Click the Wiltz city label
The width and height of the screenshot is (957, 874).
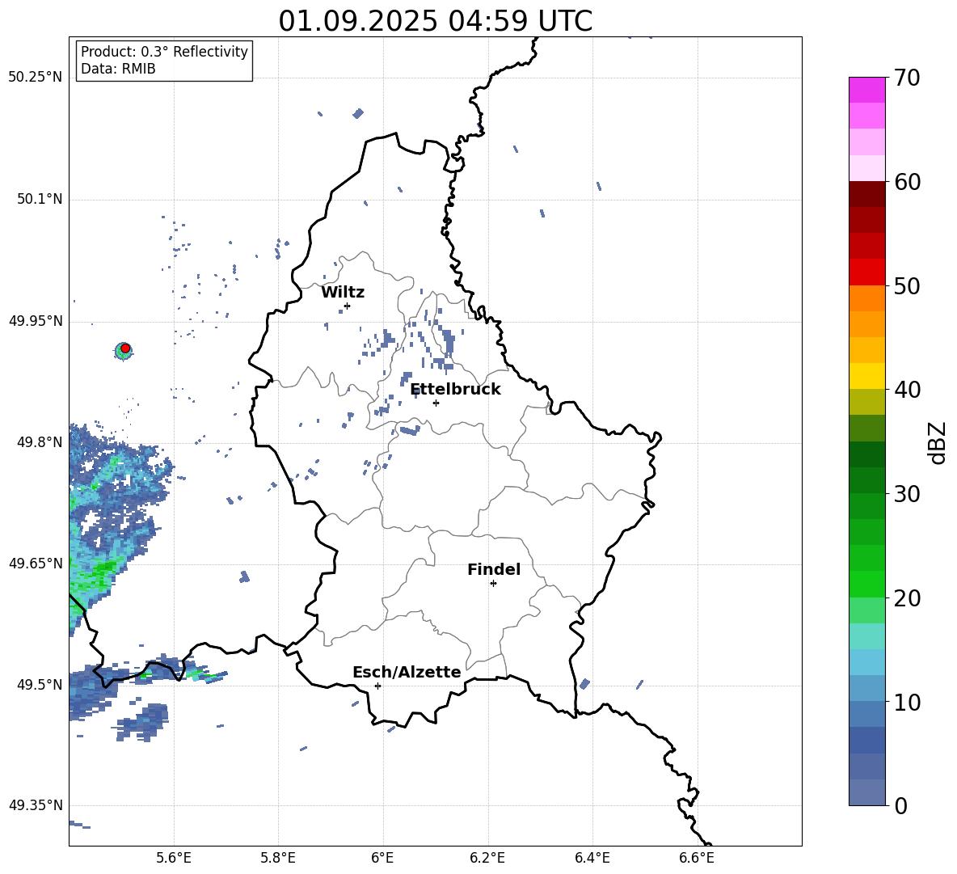(x=343, y=293)
